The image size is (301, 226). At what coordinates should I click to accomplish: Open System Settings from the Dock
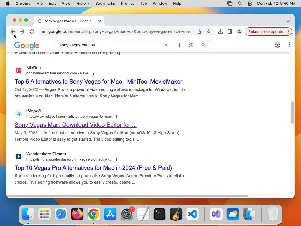pos(127,214)
